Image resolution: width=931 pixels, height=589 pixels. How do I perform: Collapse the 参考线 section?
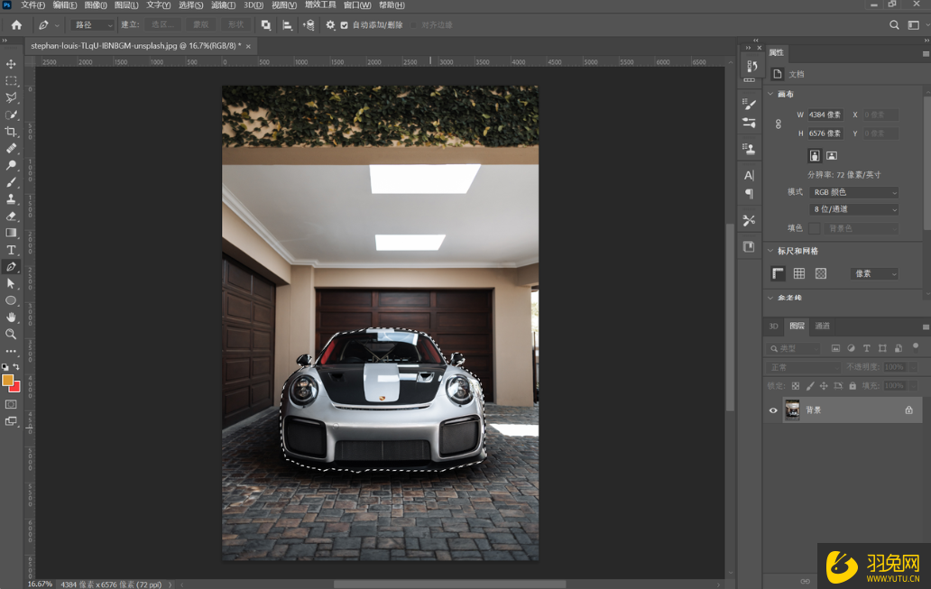pos(770,298)
